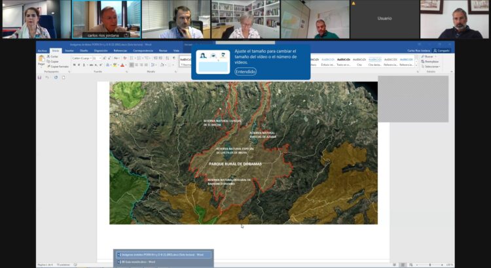Toggle superscript formatting
The image size is (491, 268).
click(x=101, y=65)
